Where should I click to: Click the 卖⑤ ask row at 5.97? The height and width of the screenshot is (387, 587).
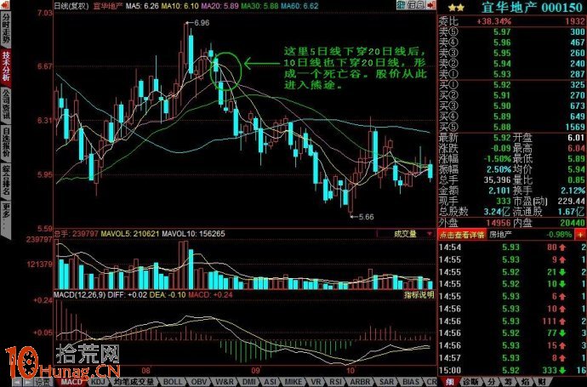pyautogui.click(x=512, y=31)
